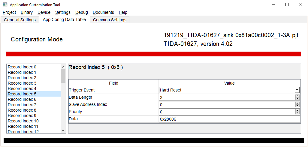
Task: Increase the Data Length value with up arrow
Action: point(297,96)
